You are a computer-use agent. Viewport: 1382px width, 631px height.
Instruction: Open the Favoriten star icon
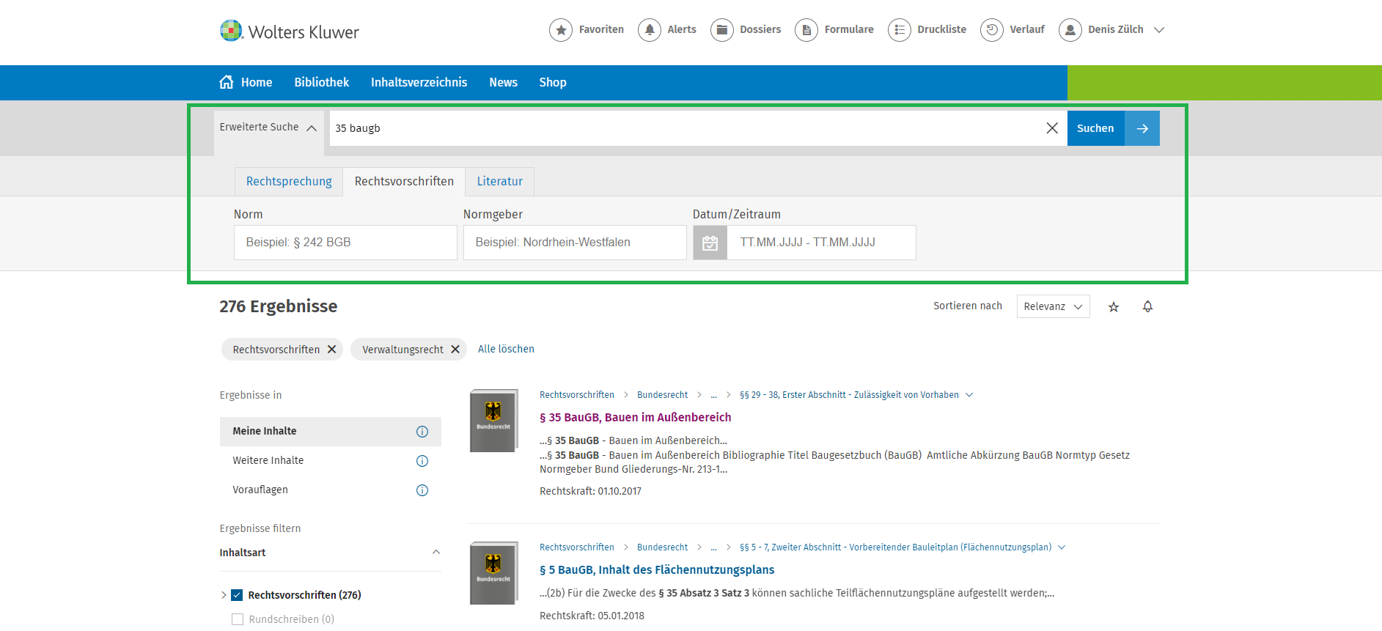click(x=561, y=30)
